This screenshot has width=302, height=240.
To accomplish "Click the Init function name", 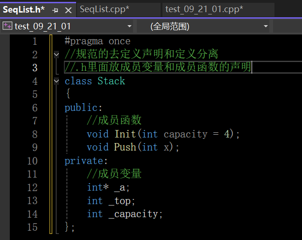I will point(125,134).
